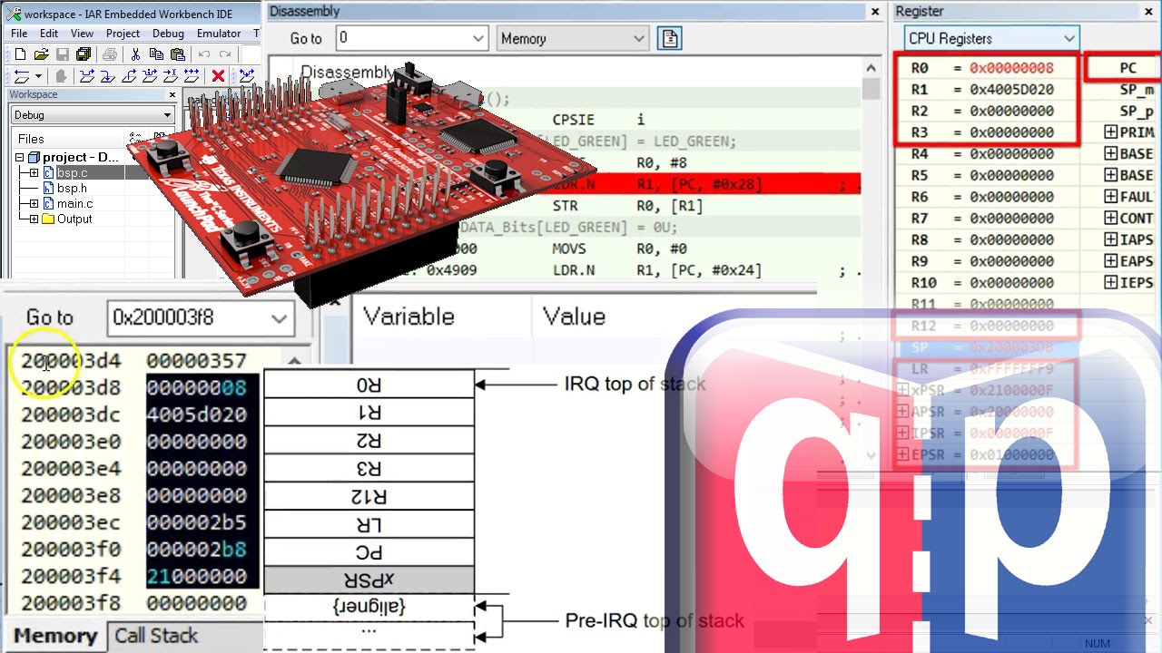Viewport: 1162px width, 653px height.
Task: Click the Step Into debug icon
Action: pyautogui.click(x=107, y=76)
